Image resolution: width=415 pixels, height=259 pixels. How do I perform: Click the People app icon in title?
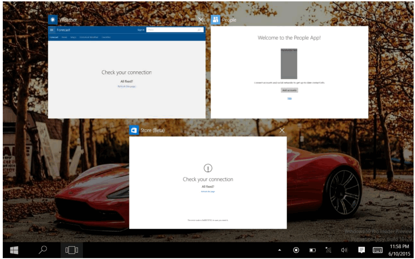tap(216, 20)
